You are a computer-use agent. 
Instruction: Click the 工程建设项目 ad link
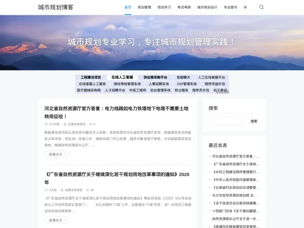[91, 77]
